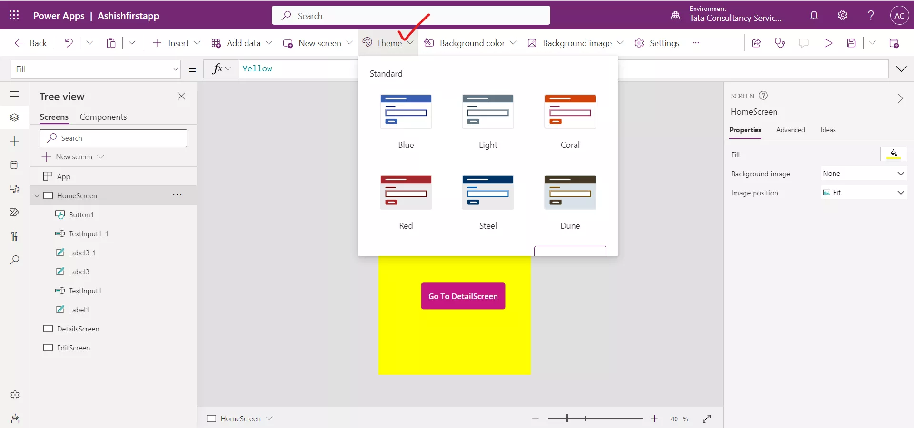
Task: Click the Go To DetailScreen button
Action: point(462,296)
